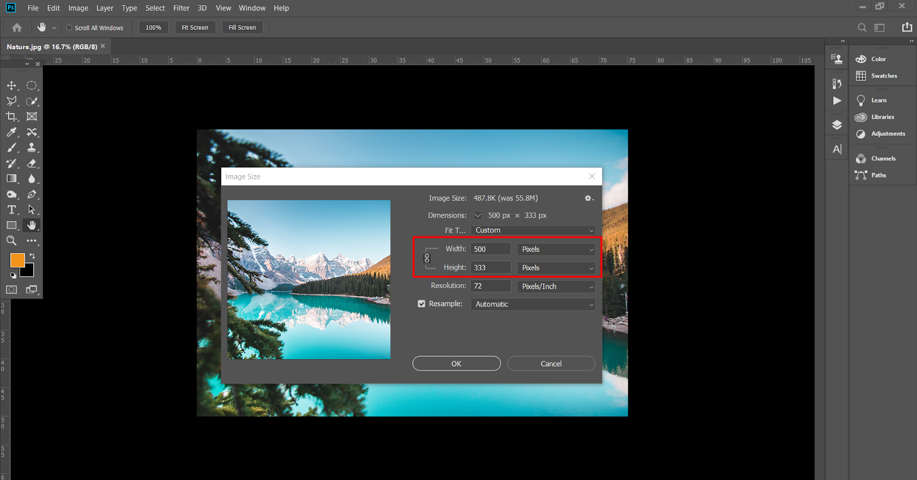Click the 100% zoom button

(x=154, y=27)
